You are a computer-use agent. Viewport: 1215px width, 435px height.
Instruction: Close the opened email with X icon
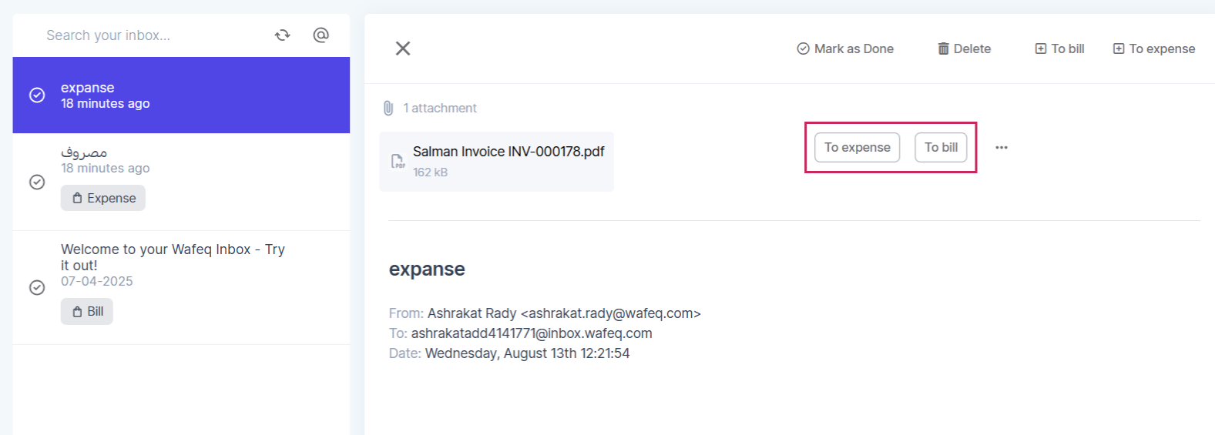[403, 49]
